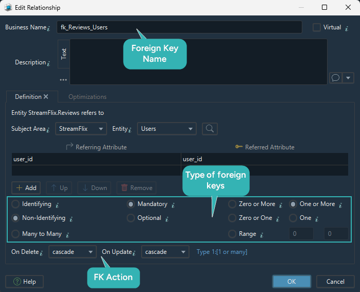Select the Range radio button

pyautogui.click(x=232, y=234)
